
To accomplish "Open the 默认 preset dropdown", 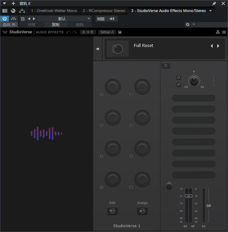I will click(64, 19).
